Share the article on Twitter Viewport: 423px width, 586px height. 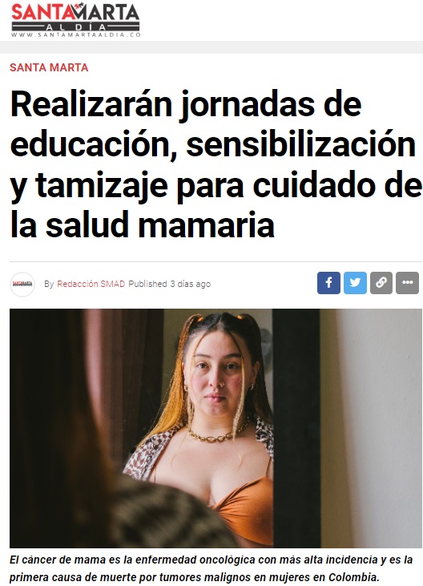click(355, 282)
